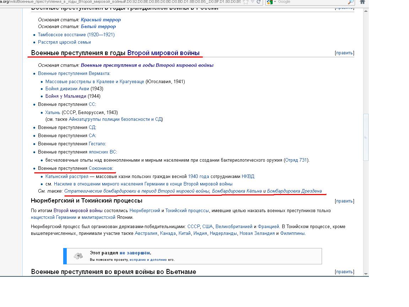The height and width of the screenshot is (307, 409).
Task: Open the 1940 года link
Action: (x=198, y=176)
